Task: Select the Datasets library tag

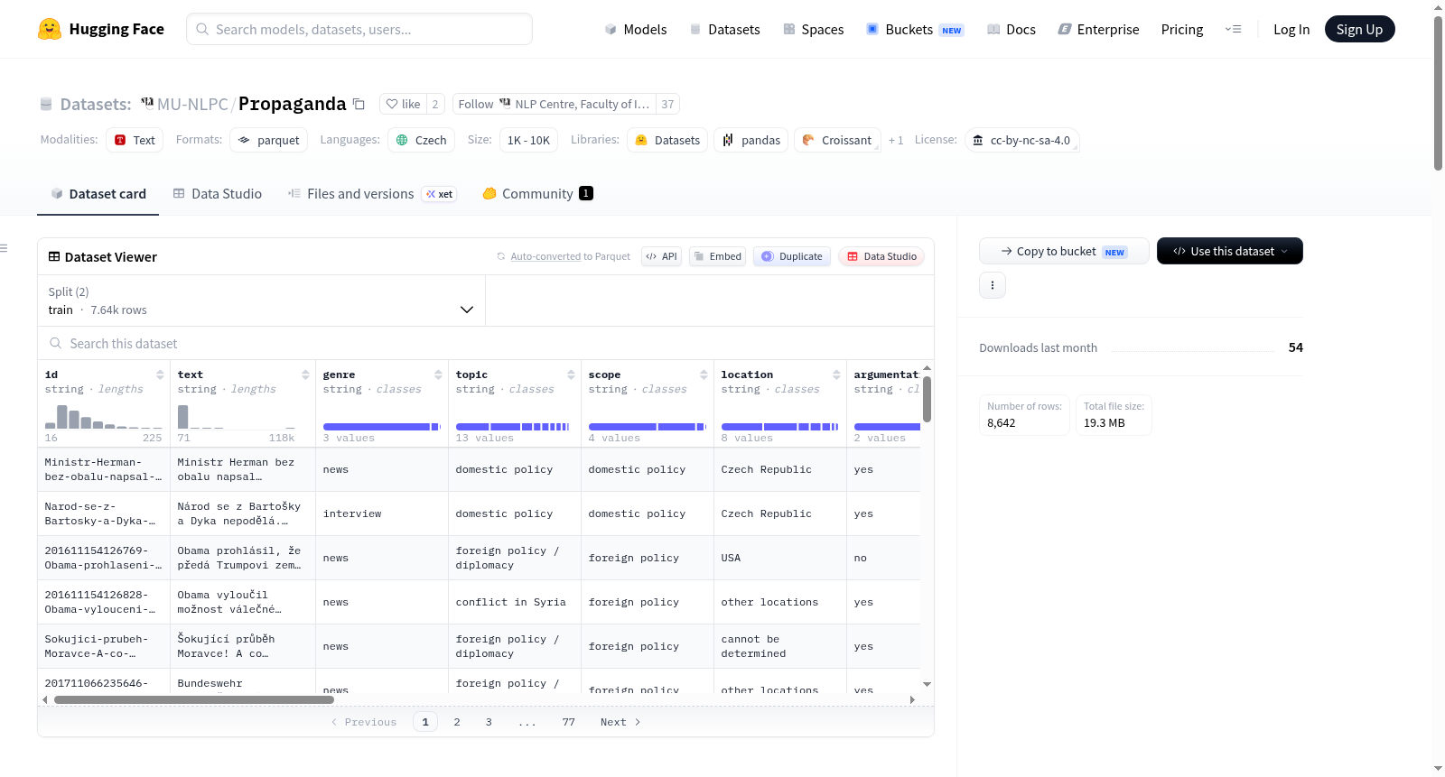Action: [x=667, y=140]
